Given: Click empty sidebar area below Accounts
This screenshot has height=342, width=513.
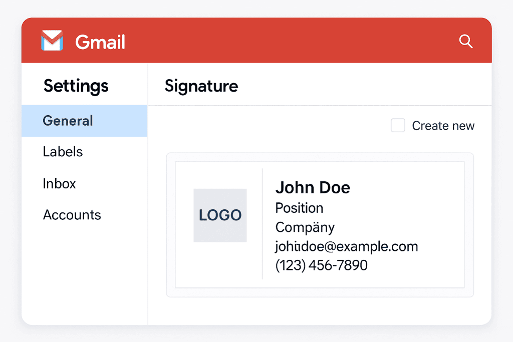Looking at the screenshot, I should pyautogui.click(x=84, y=275).
